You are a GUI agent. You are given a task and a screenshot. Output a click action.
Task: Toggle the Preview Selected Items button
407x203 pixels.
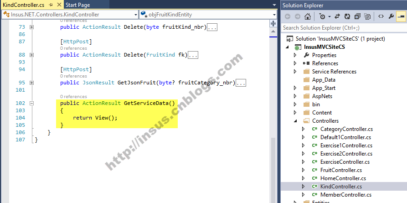click(401, 16)
